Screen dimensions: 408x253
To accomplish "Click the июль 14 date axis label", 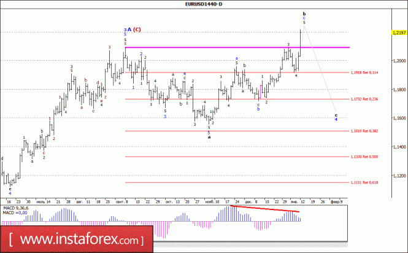I will tap(44, 201).
